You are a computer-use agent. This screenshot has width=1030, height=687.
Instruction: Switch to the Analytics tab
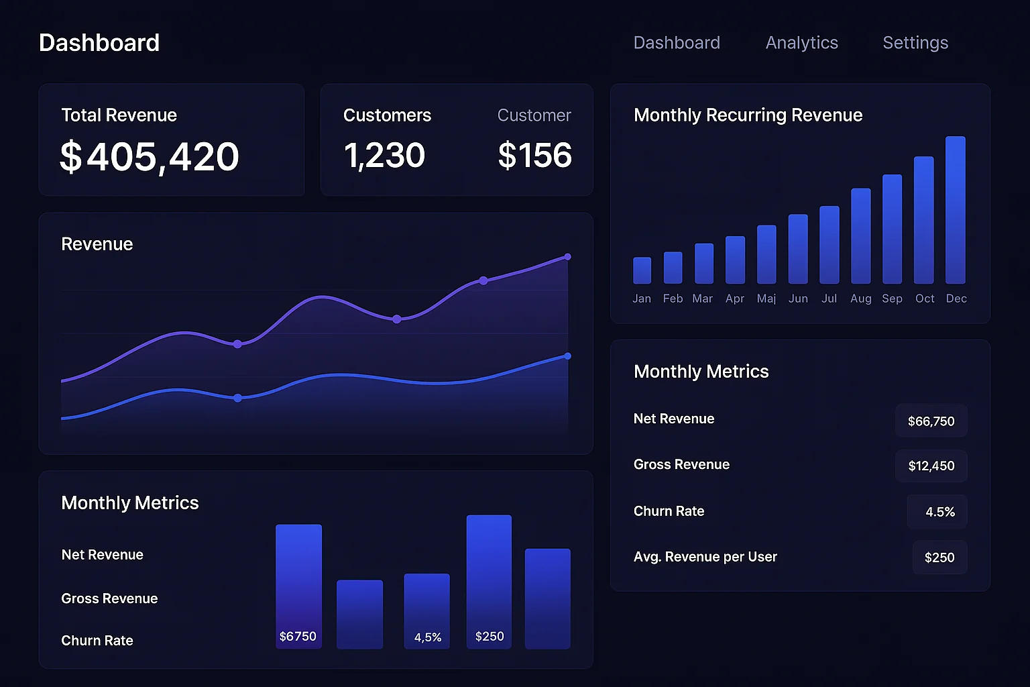pyautogui.click(x=801, y=42)
